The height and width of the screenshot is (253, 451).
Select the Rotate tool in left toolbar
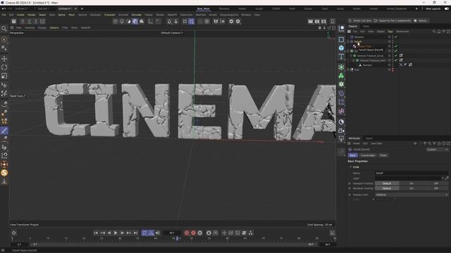coord(4,67)
